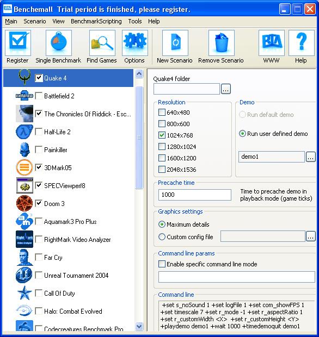
Task: Click the Doom 3 pentagram icon
Action: click(24, 203)
